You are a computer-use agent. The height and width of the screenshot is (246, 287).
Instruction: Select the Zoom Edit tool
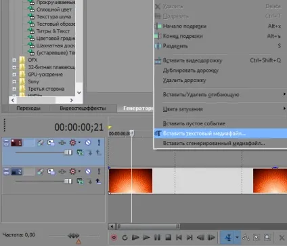click(267, 237)
